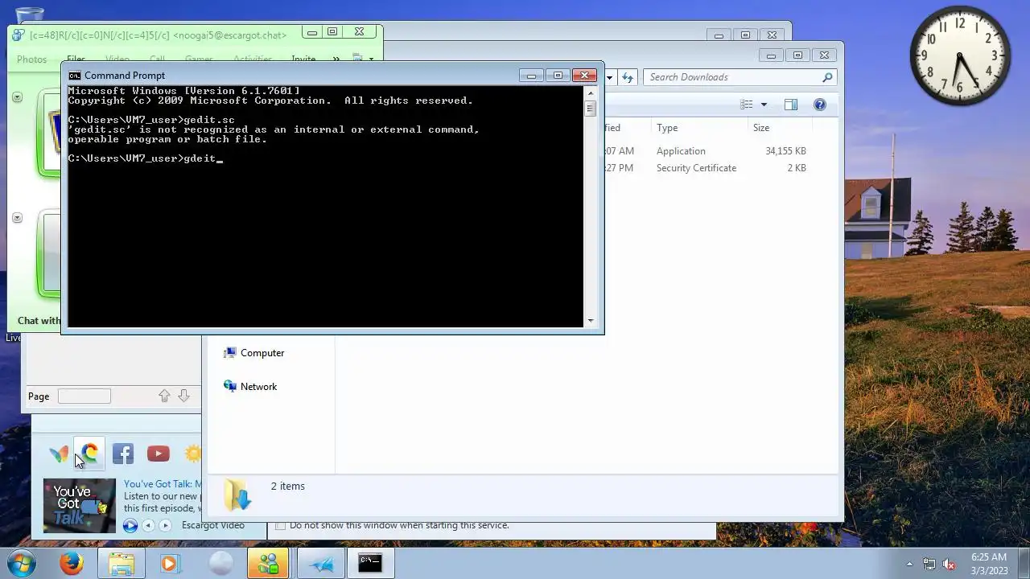Click the Command Prompt scrollbar thumb
The width and height of the screenshot is (1030, 579).
[x=591, y=109]
